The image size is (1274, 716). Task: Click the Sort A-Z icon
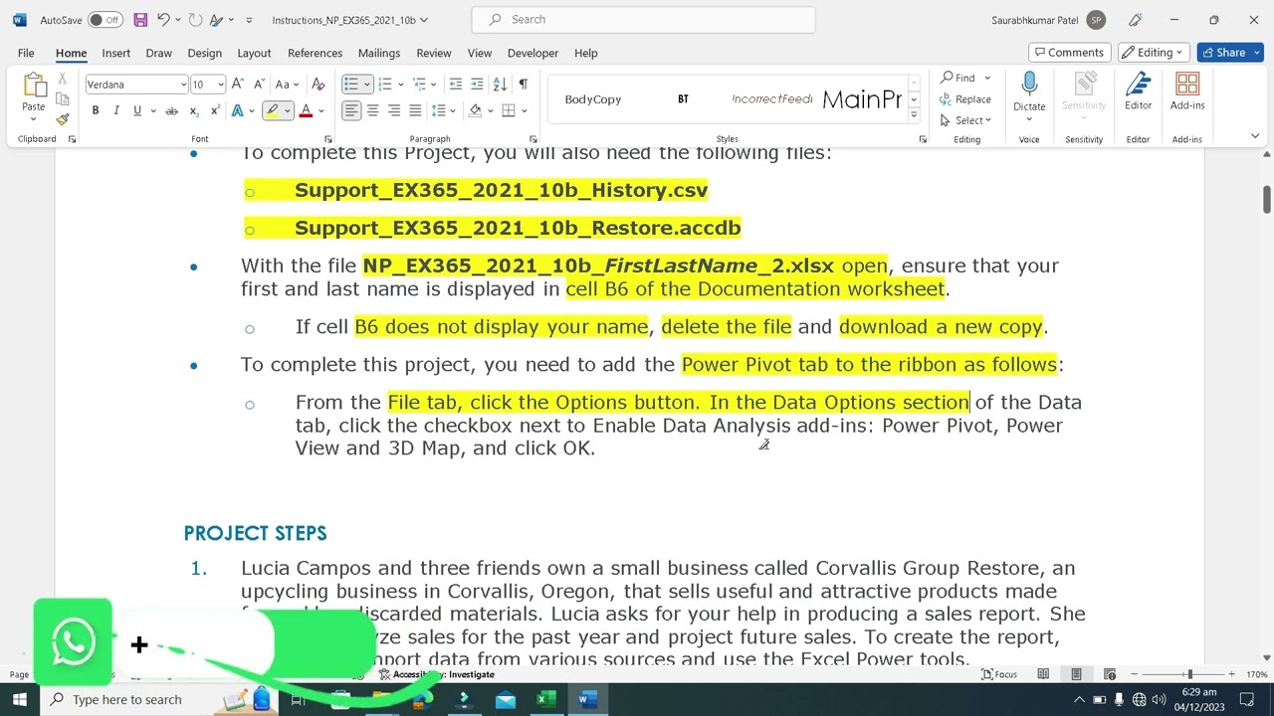501,85
